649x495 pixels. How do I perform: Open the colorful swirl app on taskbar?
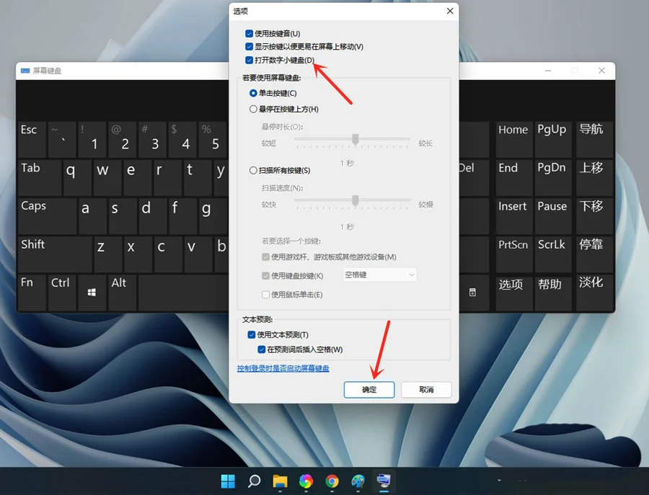[x=306, y=481]
